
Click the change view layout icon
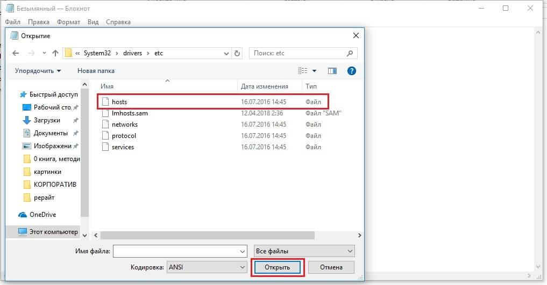(x=303, y=71)
